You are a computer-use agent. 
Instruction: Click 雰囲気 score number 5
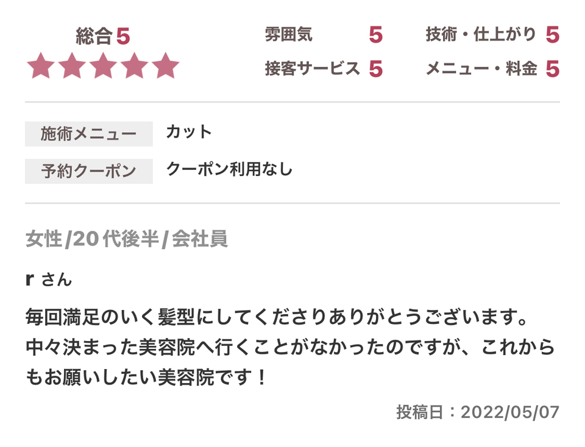(376, 35)
